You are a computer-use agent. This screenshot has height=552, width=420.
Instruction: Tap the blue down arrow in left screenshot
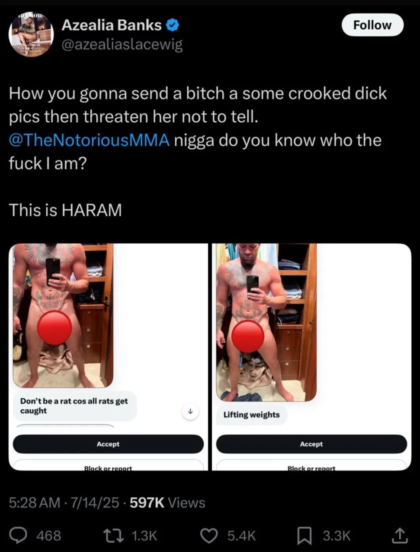coord(190,411)
